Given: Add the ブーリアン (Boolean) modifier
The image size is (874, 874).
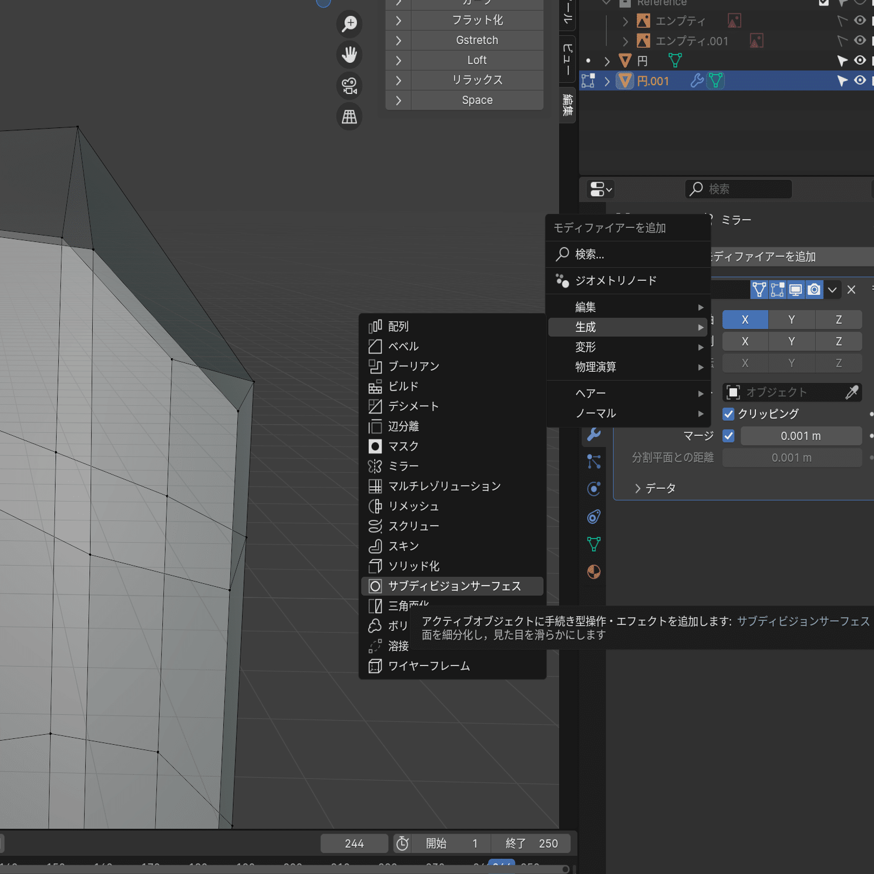Looking at the screenshot, I should (x=452, y=367).
